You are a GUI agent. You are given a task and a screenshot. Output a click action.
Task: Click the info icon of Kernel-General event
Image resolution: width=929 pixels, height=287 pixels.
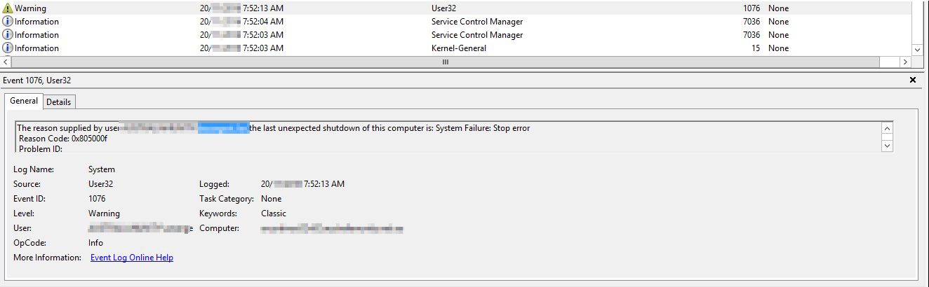8,48
